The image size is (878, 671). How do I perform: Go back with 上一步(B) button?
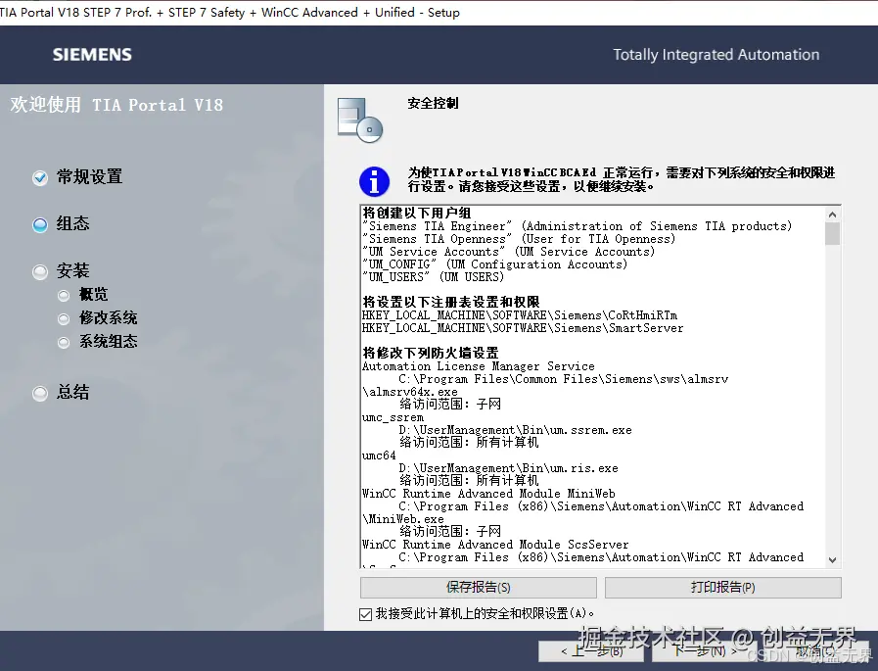592,651
